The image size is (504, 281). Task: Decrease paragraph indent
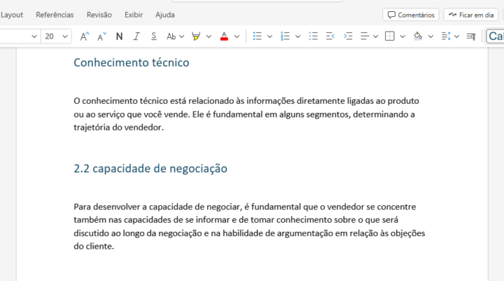pyautogui.click(x=313, y=36)
